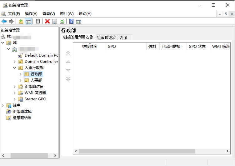Switch to the 链接的组策略对象 tab
Screen dimensions: 235x166
point(78,37)
